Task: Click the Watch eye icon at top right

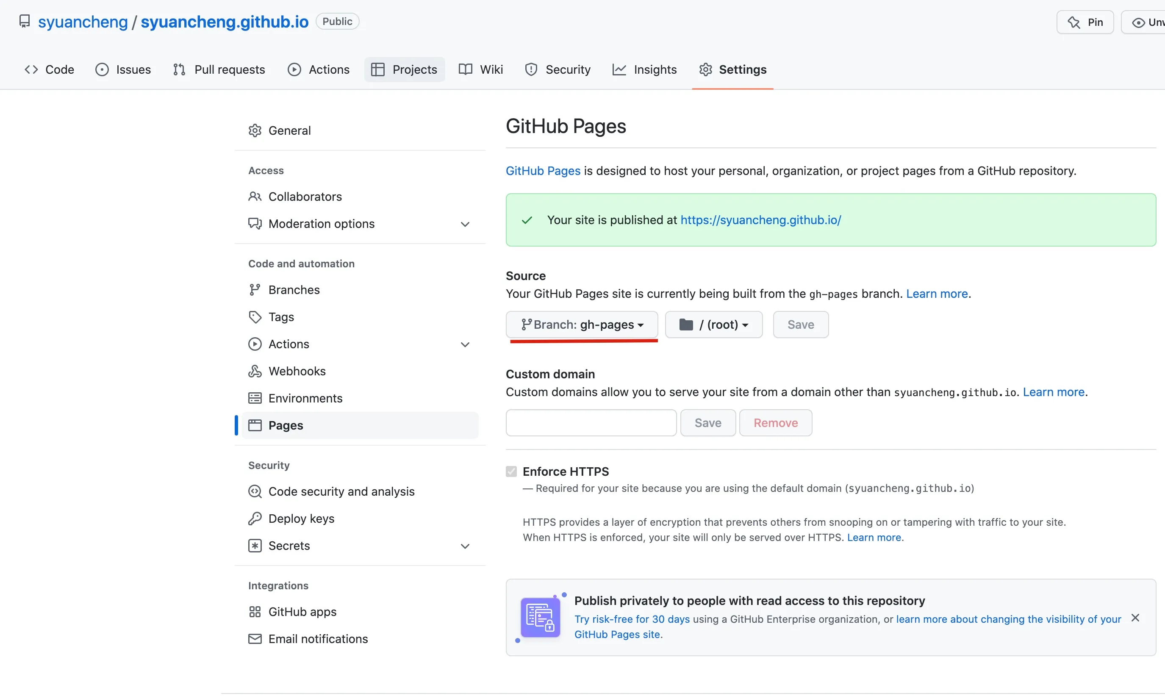Action: pos(1138,22)
